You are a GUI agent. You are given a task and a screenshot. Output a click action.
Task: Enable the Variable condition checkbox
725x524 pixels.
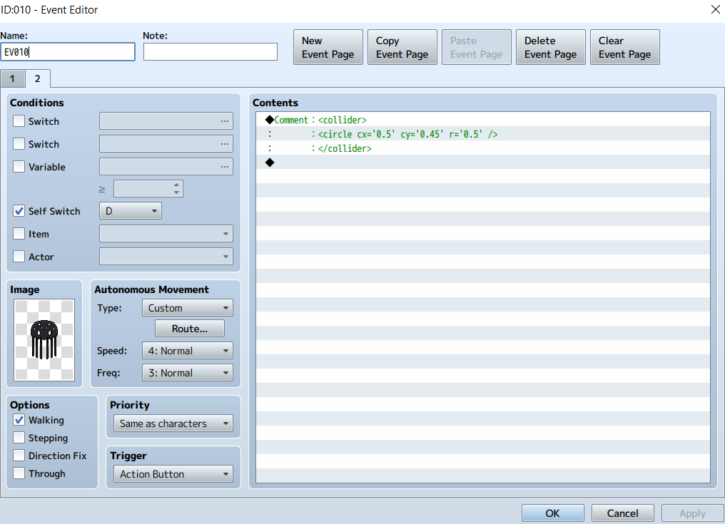click(x=19, y=166)
